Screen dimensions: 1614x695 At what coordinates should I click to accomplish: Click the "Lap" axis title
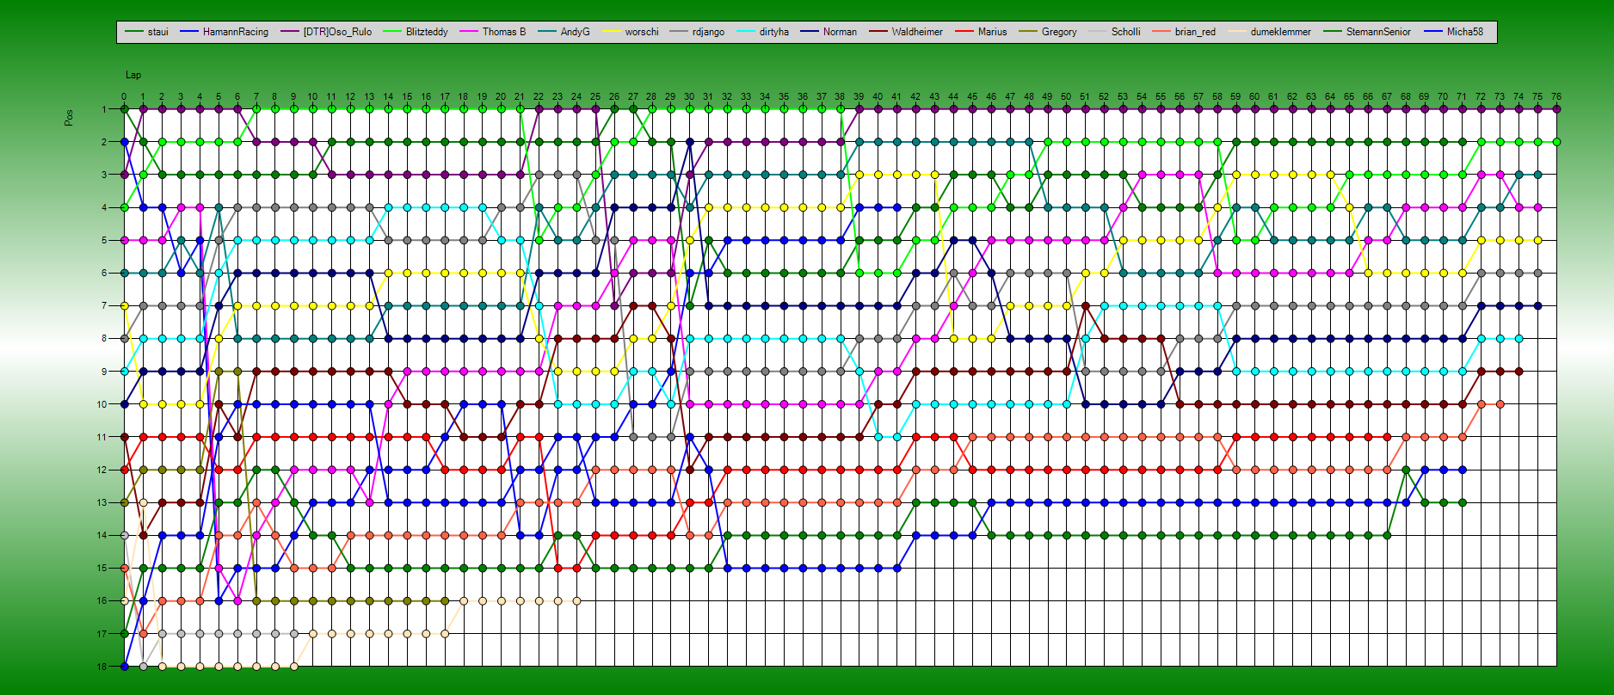(133, 76)
